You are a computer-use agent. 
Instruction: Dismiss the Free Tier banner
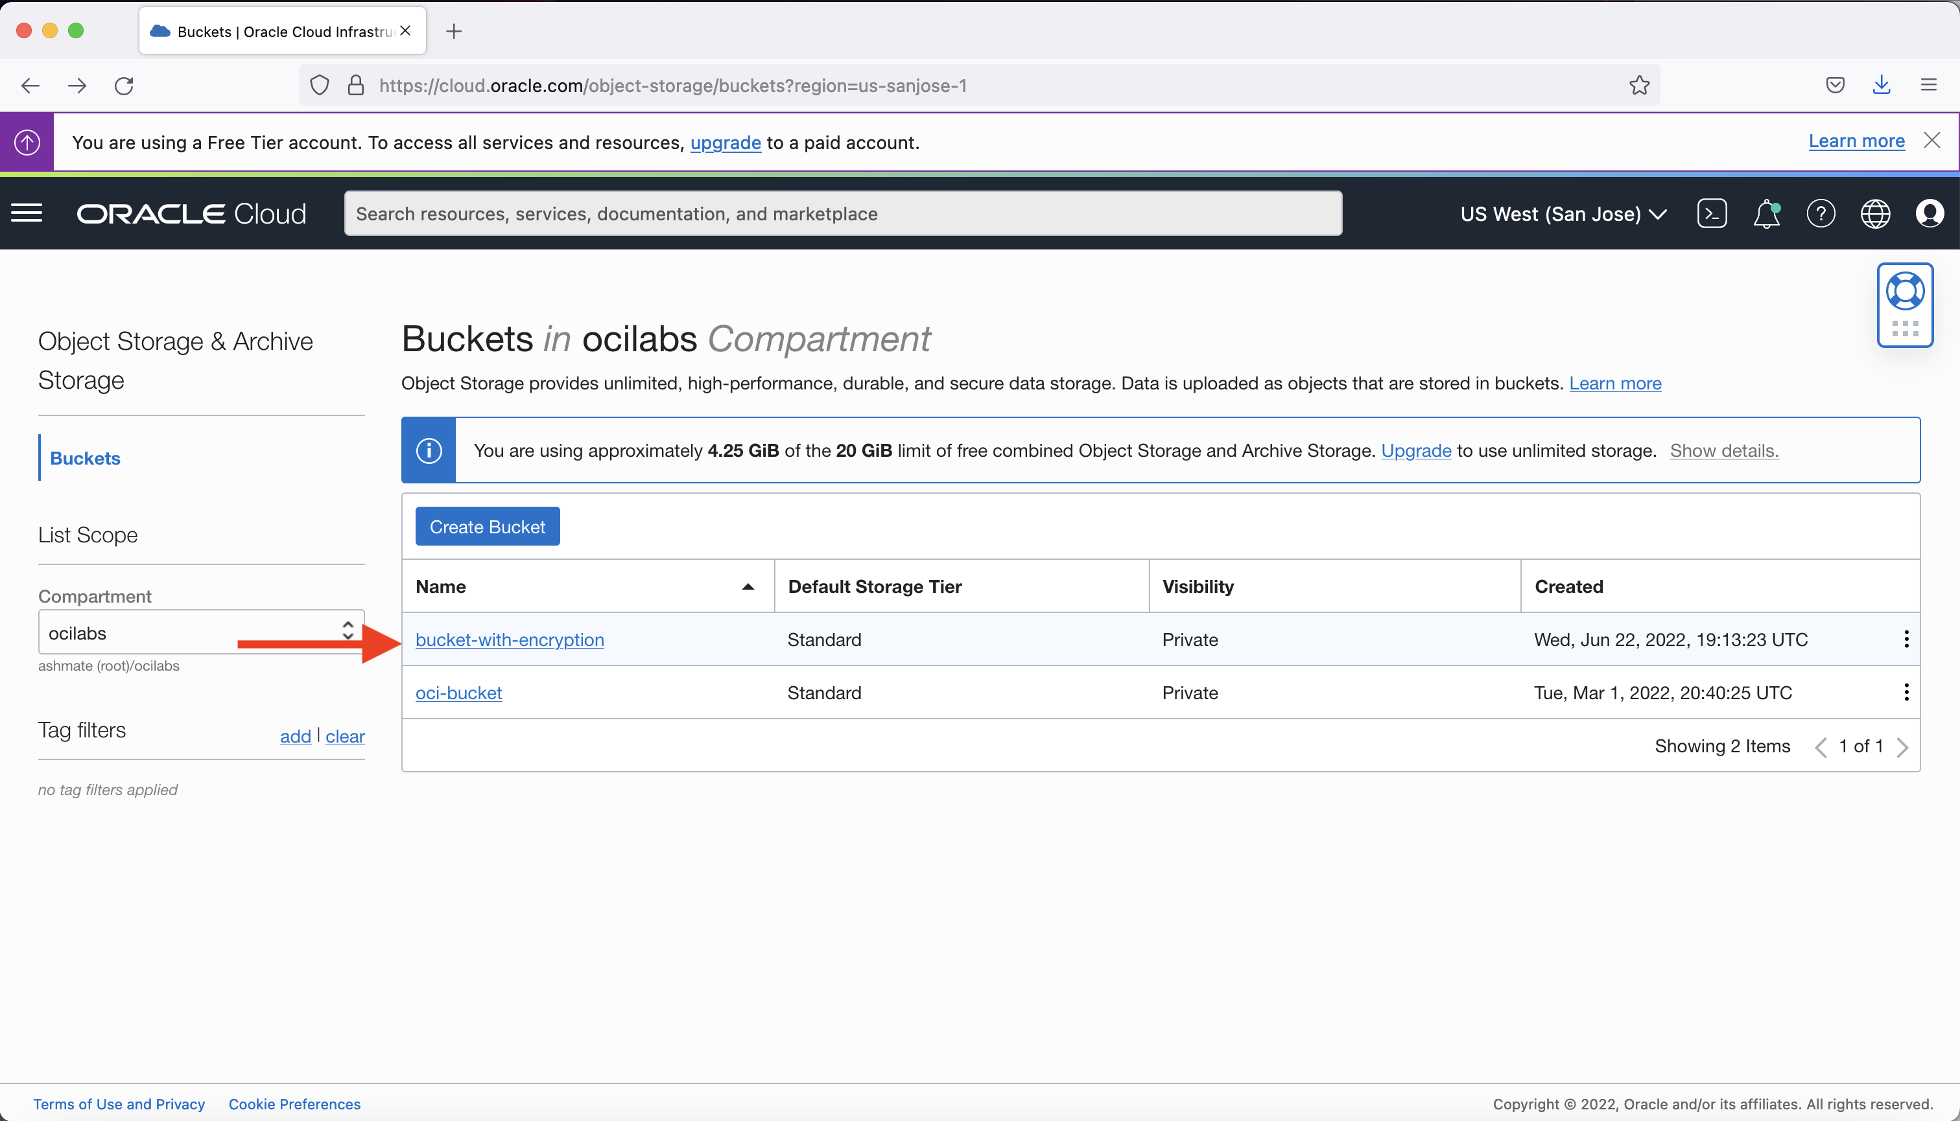[1933, 140]
